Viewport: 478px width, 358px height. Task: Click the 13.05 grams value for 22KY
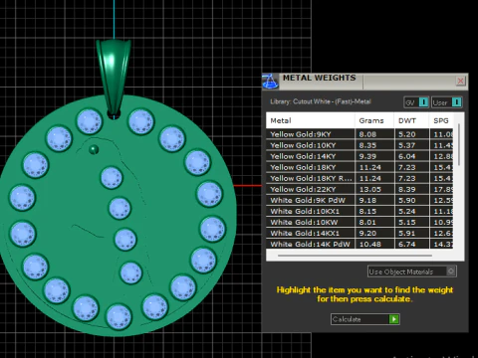370,189
